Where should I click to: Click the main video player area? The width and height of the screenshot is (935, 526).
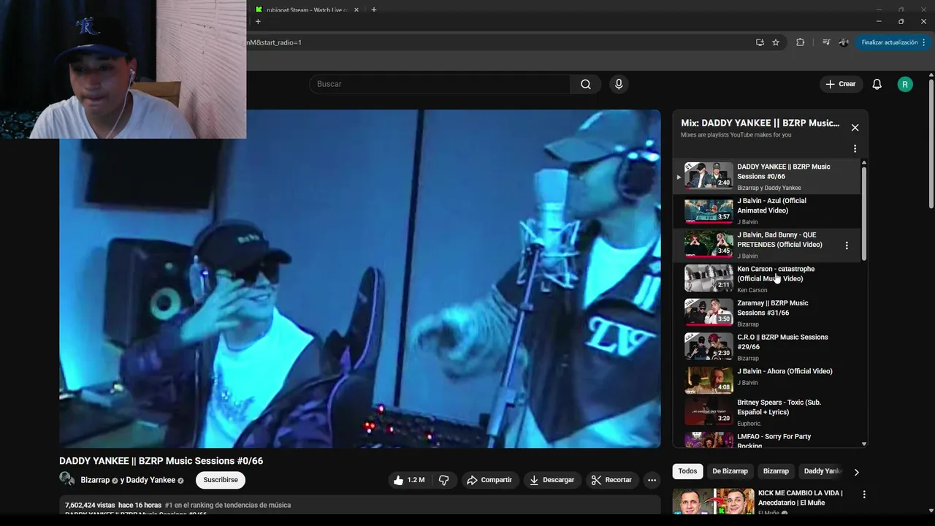point(360,278)
